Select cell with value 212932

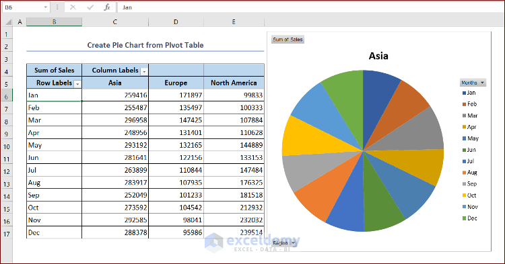pos(234,208)
